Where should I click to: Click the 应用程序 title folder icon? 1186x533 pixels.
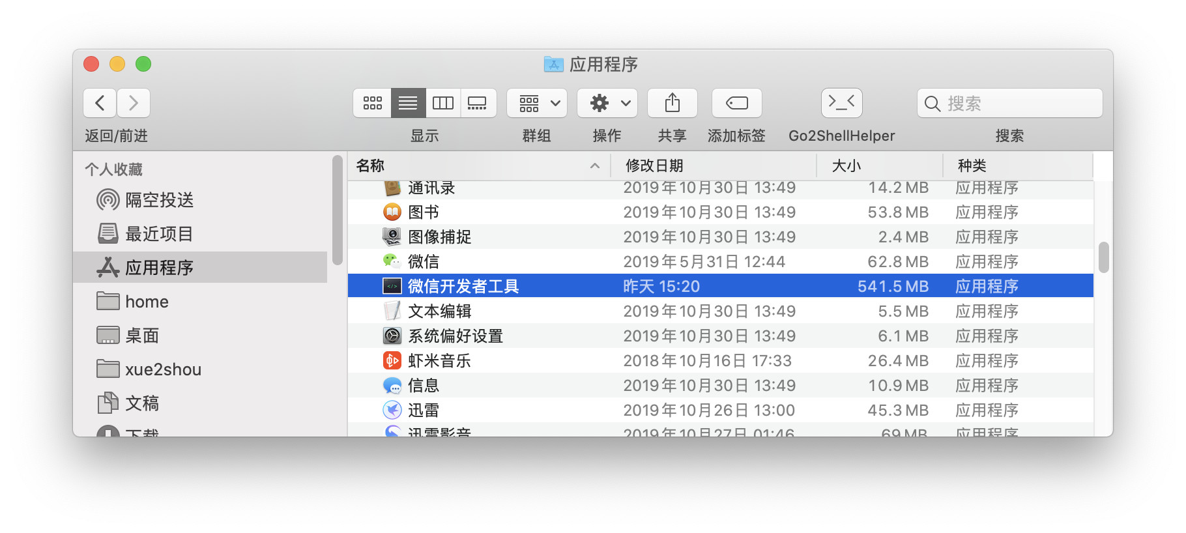(553, 64)
